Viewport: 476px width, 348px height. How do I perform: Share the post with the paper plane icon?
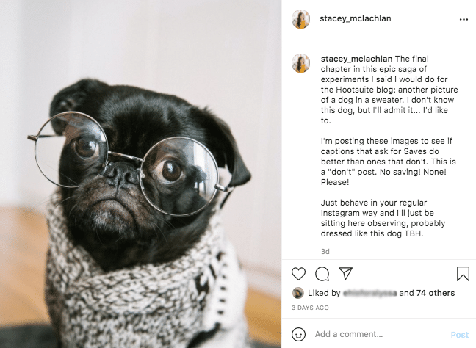click(x=345, y=273)
